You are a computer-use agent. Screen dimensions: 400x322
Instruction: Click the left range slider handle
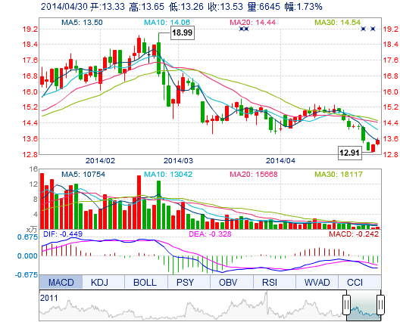[346, 305]
